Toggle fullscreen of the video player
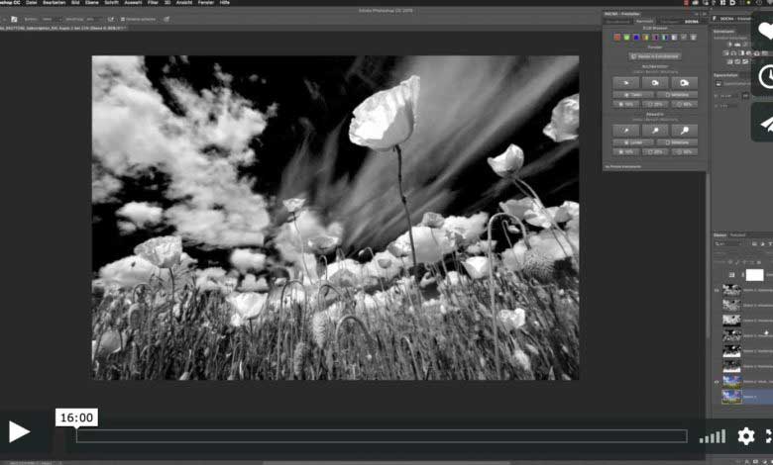Image resolution: width=773 pixels, height=465 pixels. tap(769, 436)
